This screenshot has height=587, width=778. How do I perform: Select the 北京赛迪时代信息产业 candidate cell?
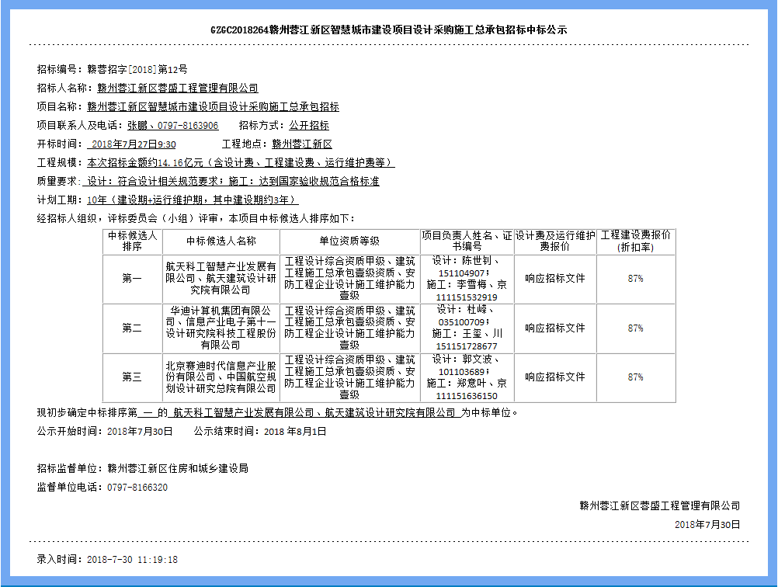(x=221, y=377)
